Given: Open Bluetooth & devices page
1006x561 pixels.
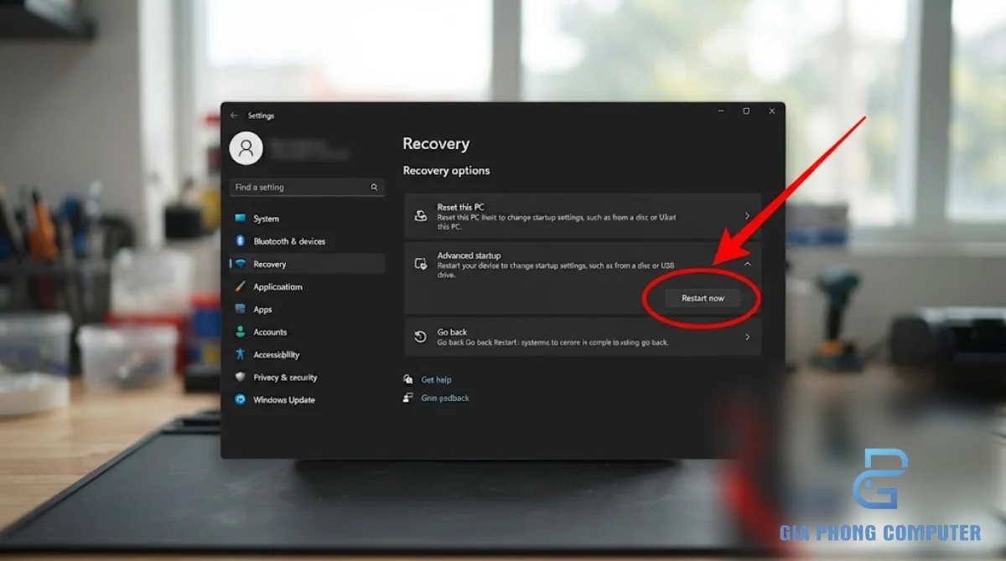Looking at the screenshot, I should click(x=289, y=241).
